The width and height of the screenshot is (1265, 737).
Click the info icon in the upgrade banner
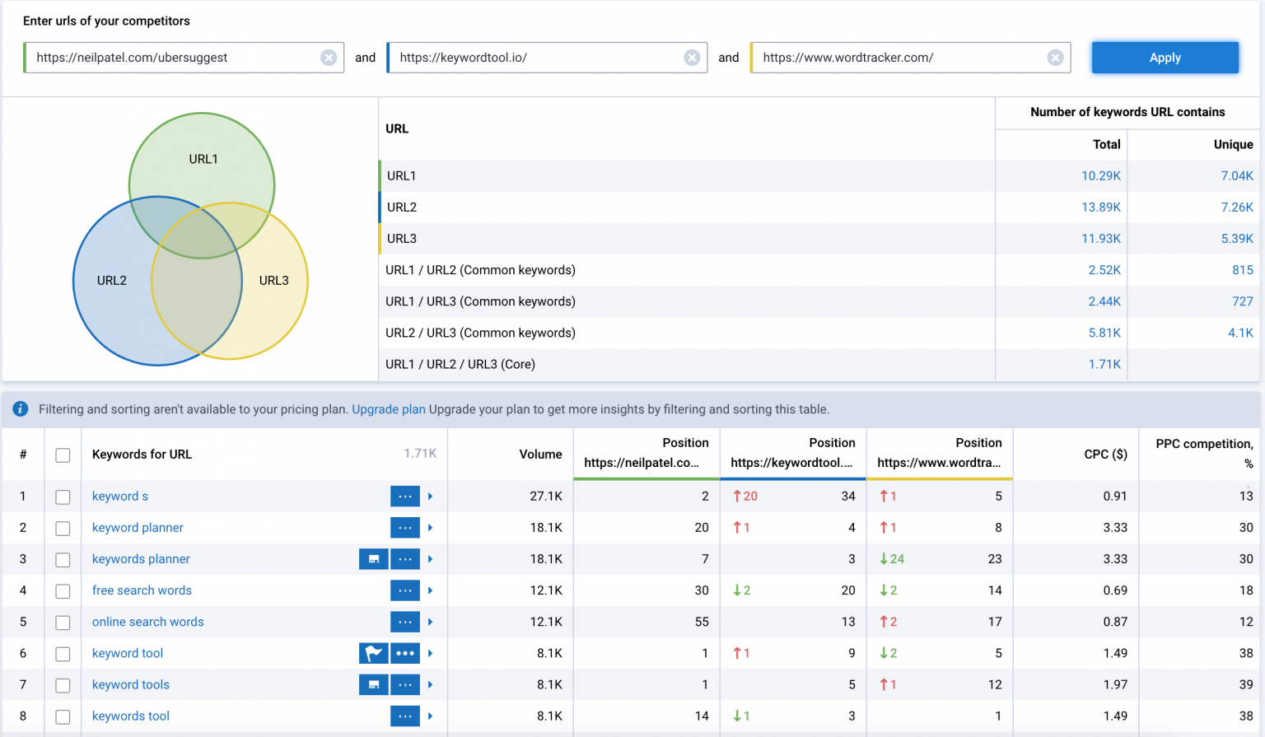pos(20,409)
